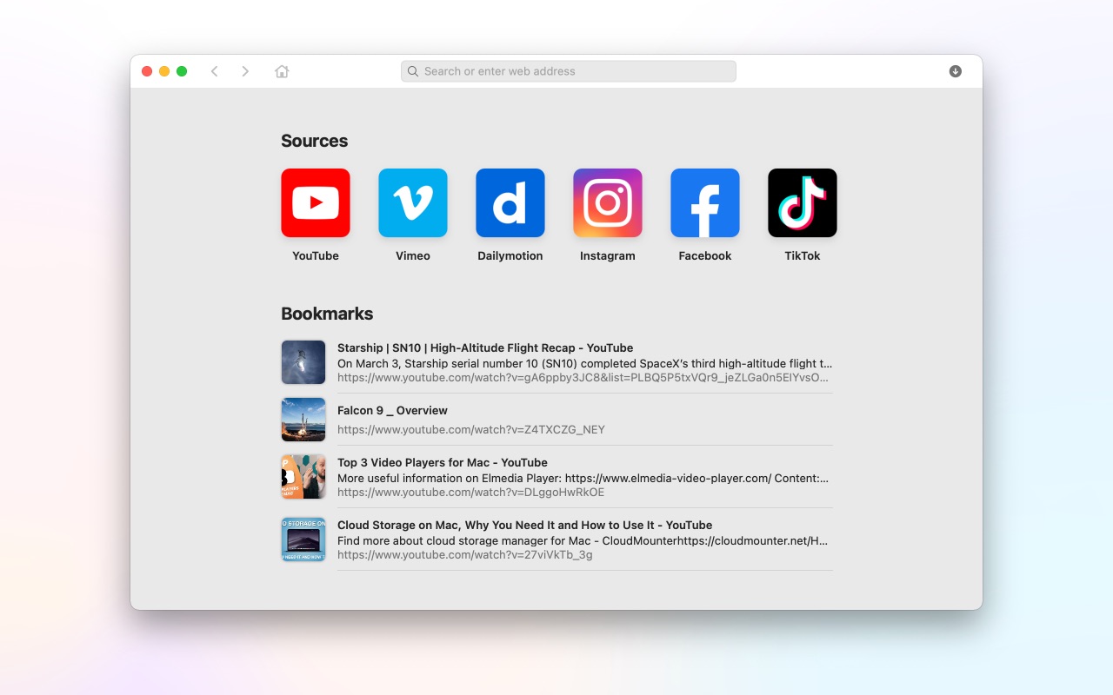Click the Dailymotion label under its icon

(x=510, y=255)
